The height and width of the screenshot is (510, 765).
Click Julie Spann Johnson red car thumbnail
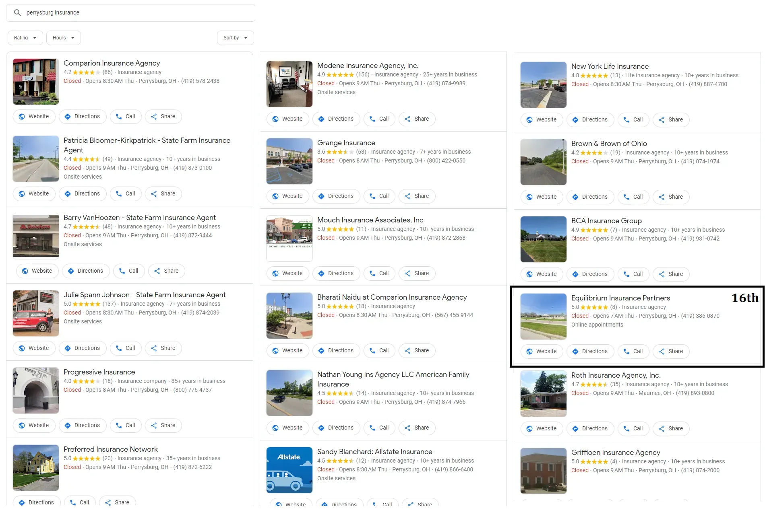tap(36, 313)
